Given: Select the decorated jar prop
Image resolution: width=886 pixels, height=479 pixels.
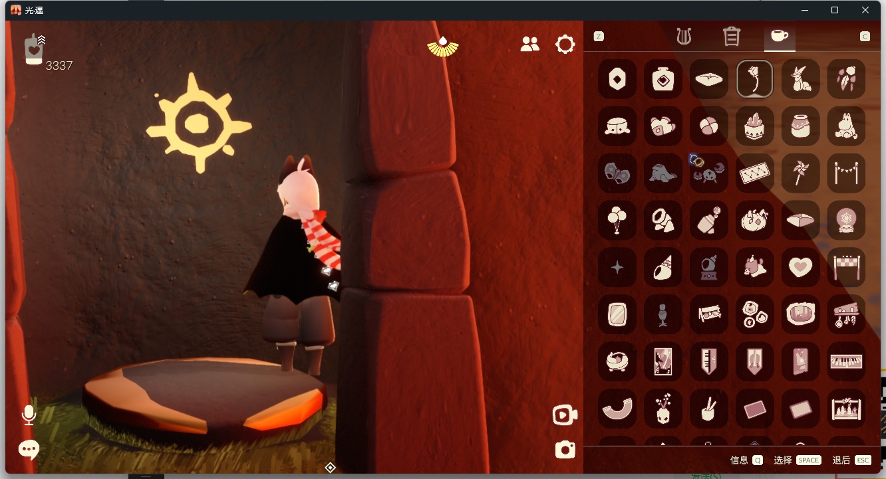Looking at the screenshot, I should (x=801, y=126).
